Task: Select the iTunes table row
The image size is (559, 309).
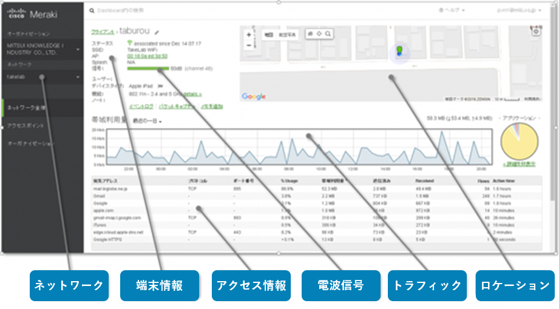Action: tap(317, 225)
